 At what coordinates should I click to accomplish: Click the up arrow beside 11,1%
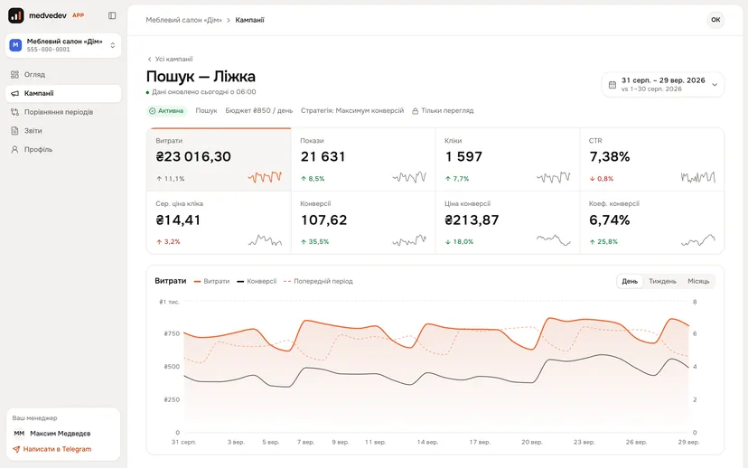tap(159, 179)
